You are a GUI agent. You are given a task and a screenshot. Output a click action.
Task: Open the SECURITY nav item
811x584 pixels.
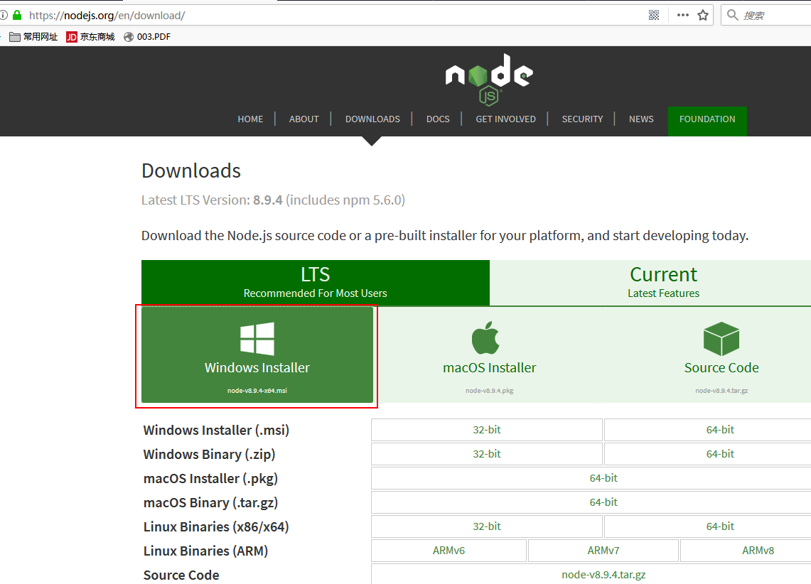[x=582, y=119]
